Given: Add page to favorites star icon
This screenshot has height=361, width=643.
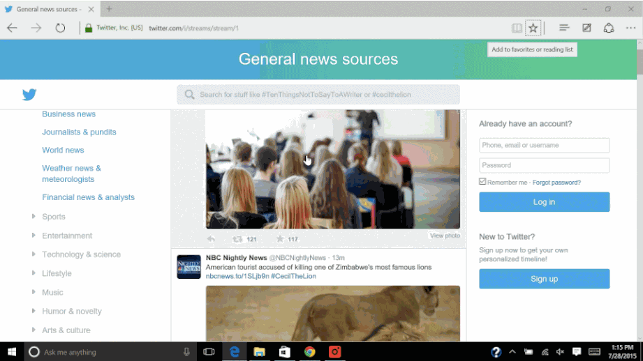Looking at the screenshot, I should (x=533, y=28).
